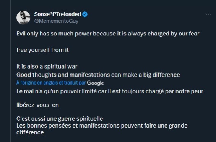Select the 'It is also a spiritual war' line
Viewport: 216px width, 142px height.
(x=47, y=66)
